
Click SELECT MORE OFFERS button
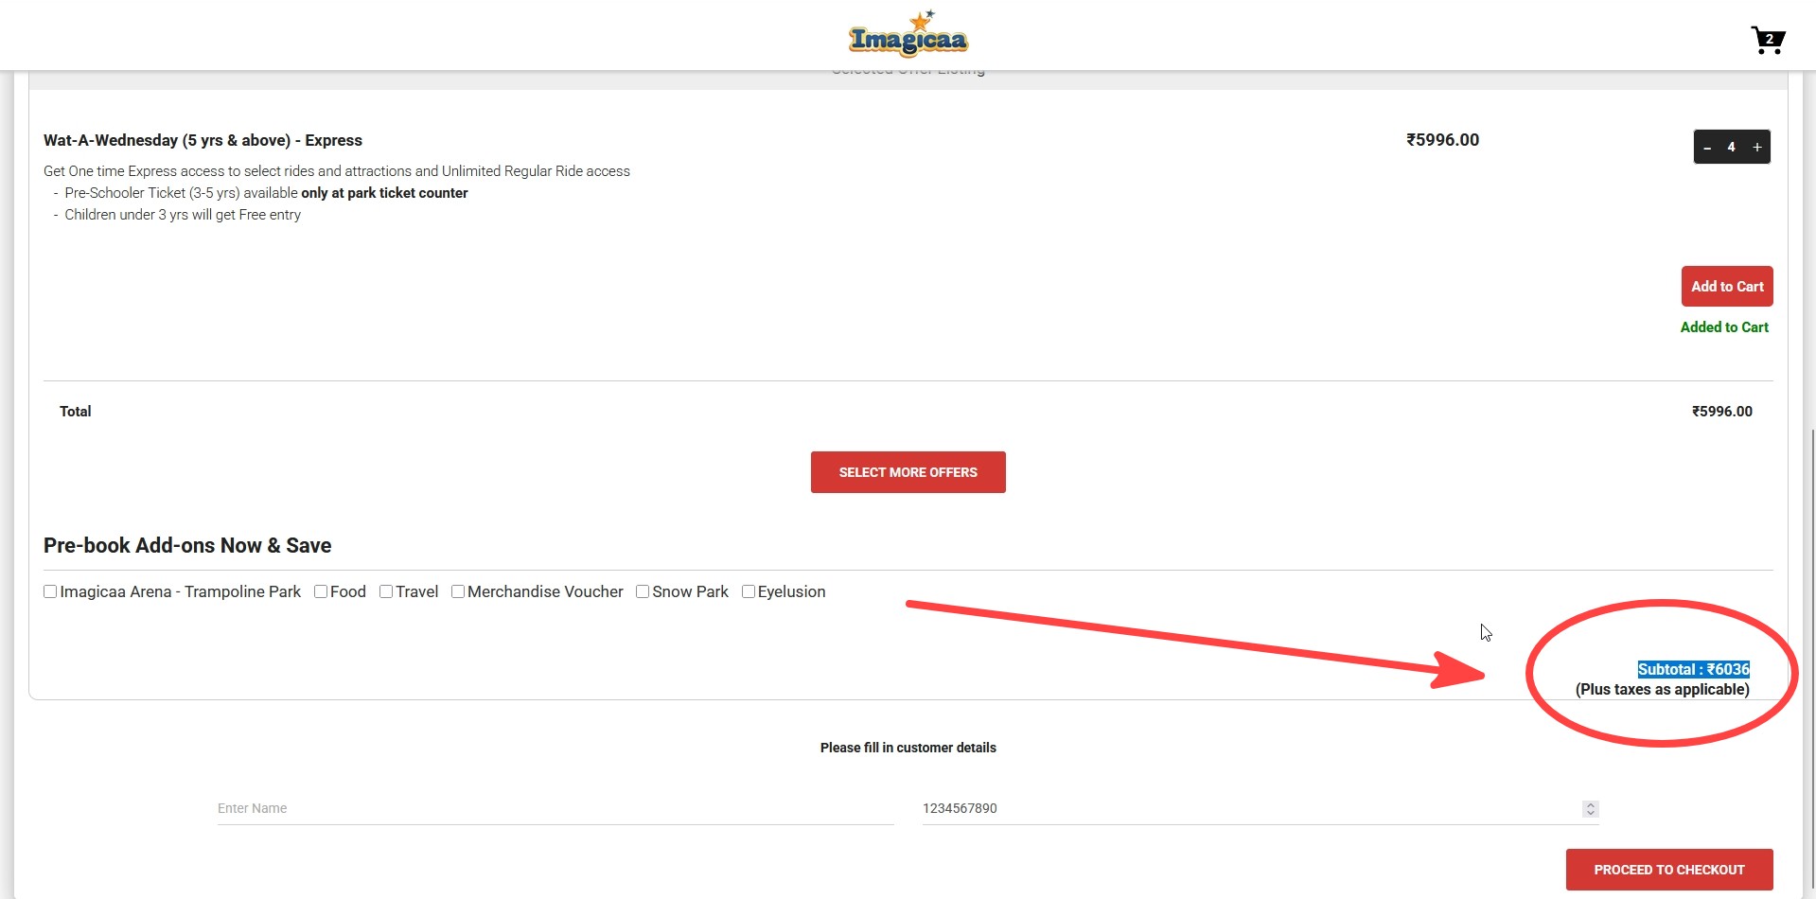coord(908,472)
